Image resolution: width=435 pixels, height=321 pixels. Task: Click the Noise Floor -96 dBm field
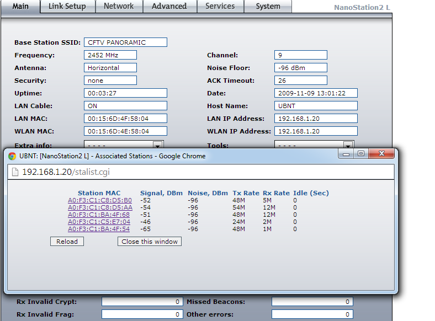[x=301, y=68]
